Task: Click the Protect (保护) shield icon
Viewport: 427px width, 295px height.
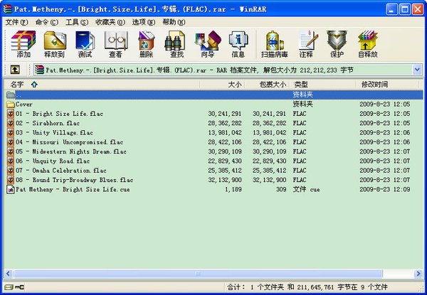Action: coord(337,44)
